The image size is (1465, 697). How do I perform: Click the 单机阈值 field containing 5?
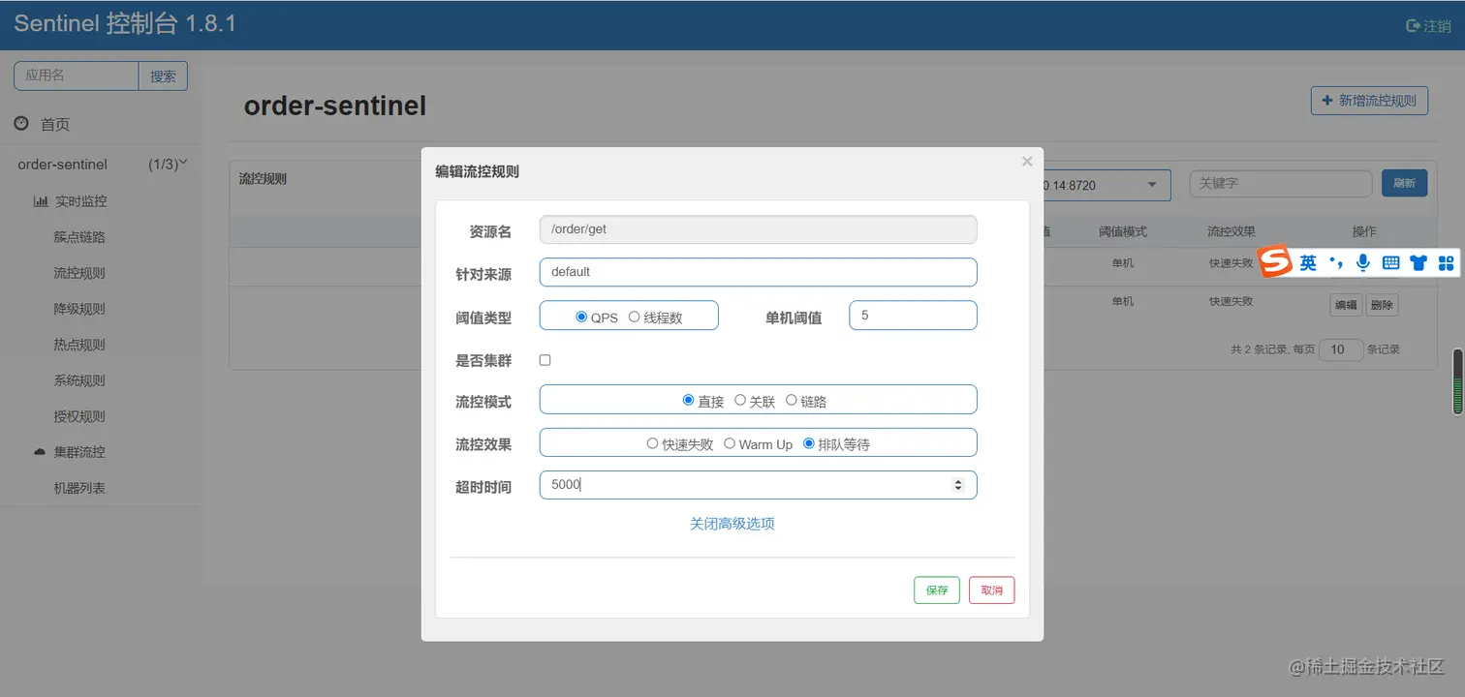click(913, 316)
